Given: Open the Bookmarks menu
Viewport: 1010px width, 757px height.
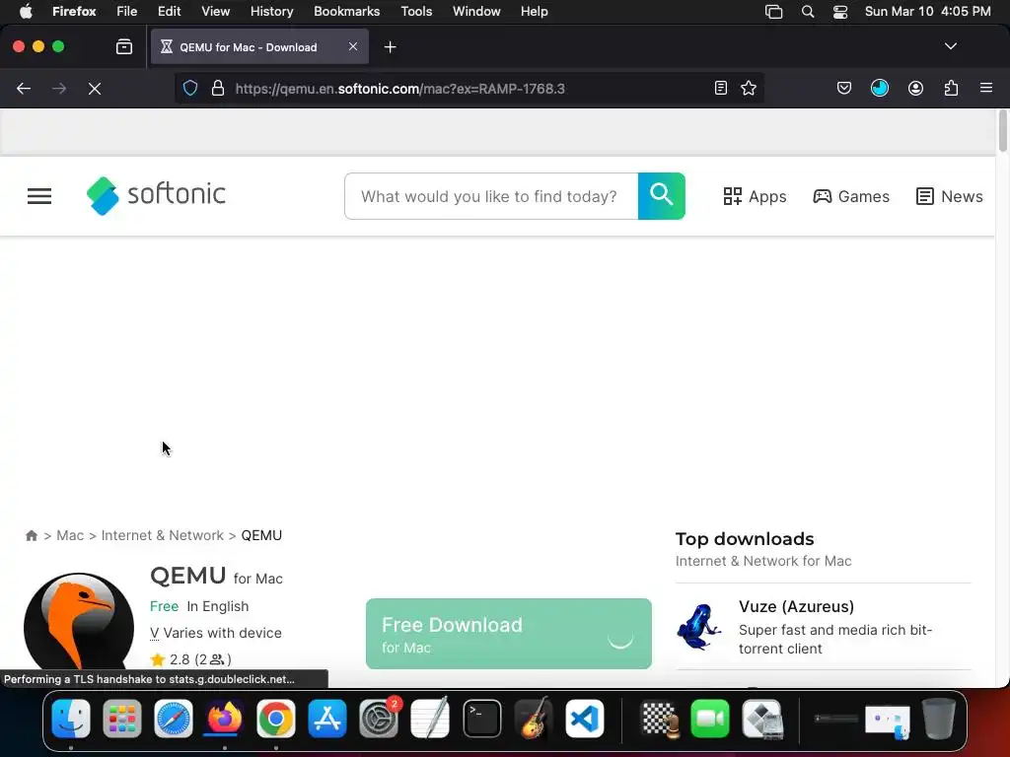Looking at the screenshot, I should (346, 11).
